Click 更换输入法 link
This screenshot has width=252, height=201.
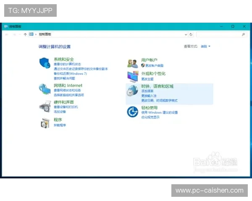click(149, 96)
